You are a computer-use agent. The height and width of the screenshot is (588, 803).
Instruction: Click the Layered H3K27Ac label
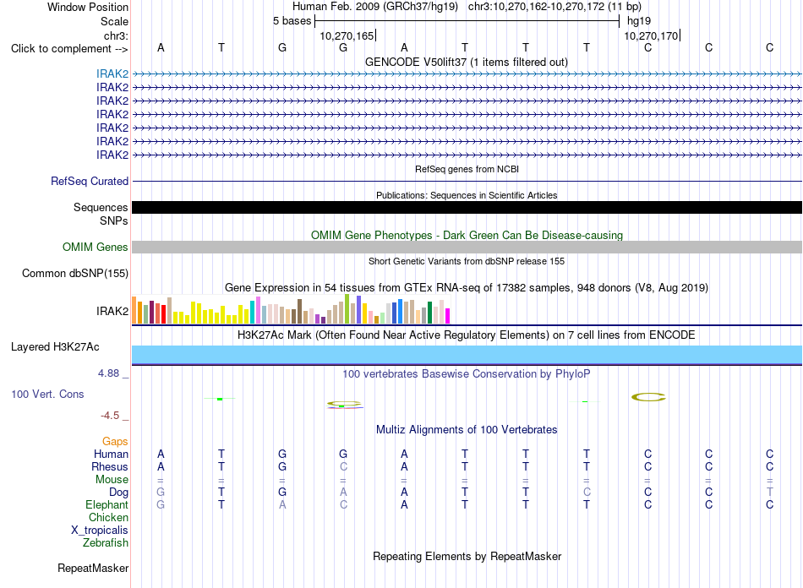click(55, 347)
